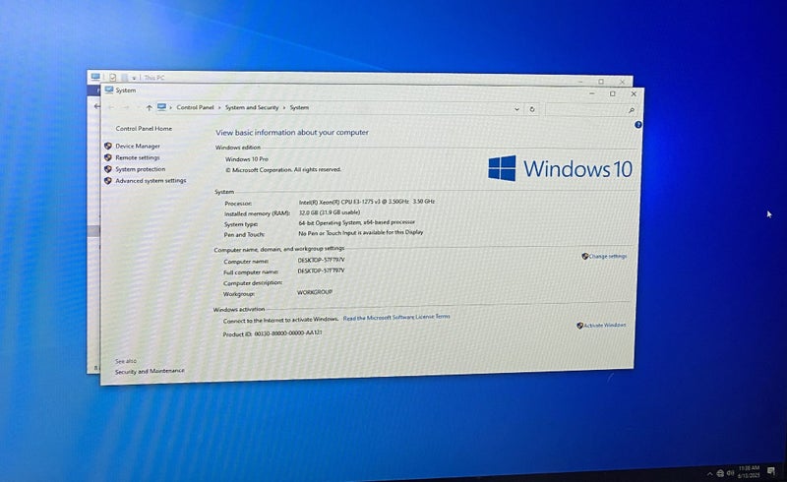This screenshot has width=787, height=482.
Task: Close the System window
Action: click(x=634, y=93)
